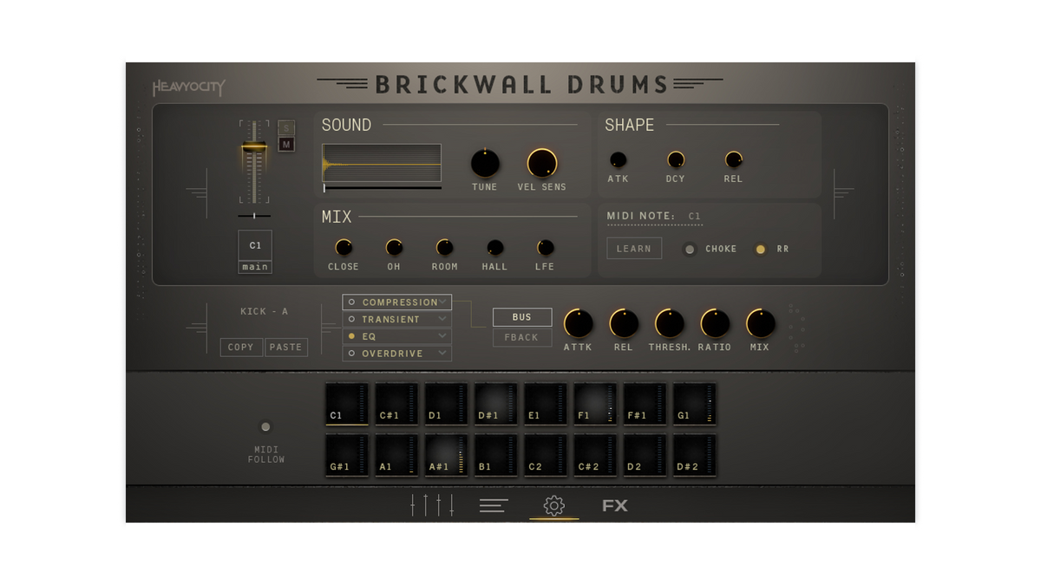Click the C1 channel note box
The image size is (1041, 585).
point(255,245)
